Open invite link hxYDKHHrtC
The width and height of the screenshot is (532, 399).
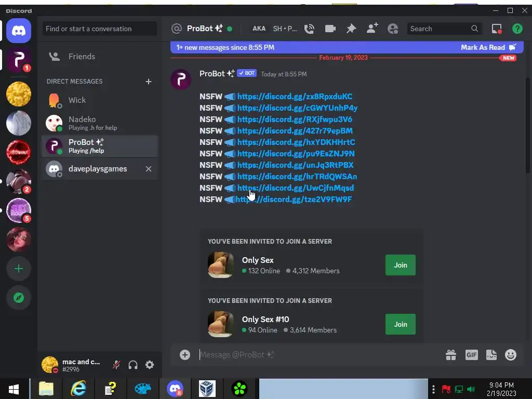(x=296, y=142)
